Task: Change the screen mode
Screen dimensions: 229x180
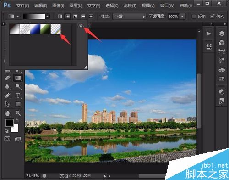Action: [18, 139]
